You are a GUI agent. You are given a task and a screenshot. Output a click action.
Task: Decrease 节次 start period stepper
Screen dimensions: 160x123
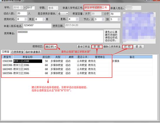[x=103, y=20]
